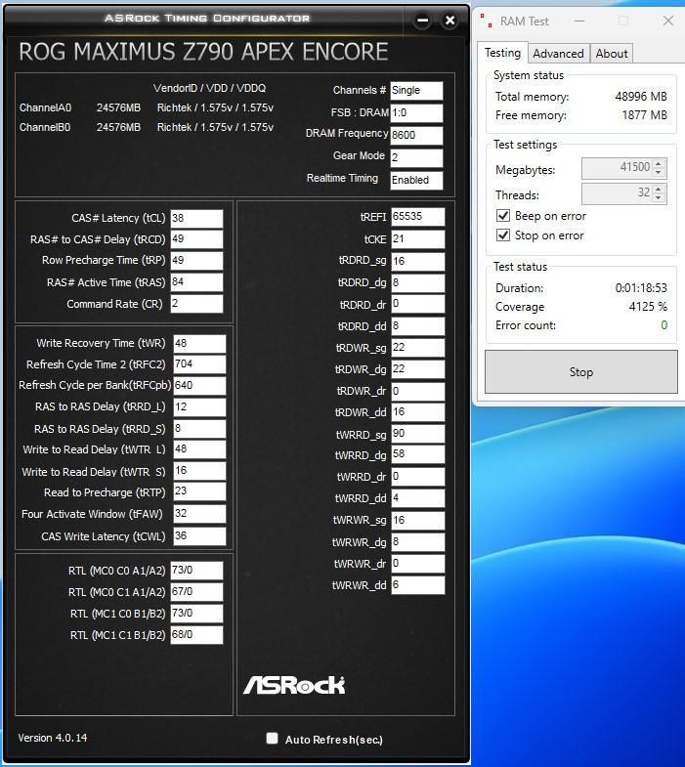Click the tWTR_S value field
The height and width of the screenshot is (767, 685).
point(199,471)
